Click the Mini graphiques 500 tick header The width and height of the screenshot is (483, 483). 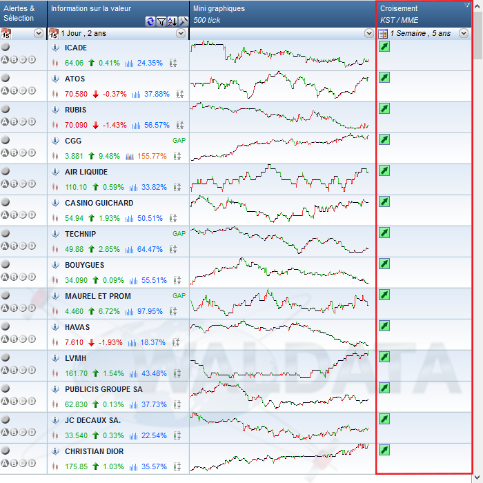tap(282, 14)
